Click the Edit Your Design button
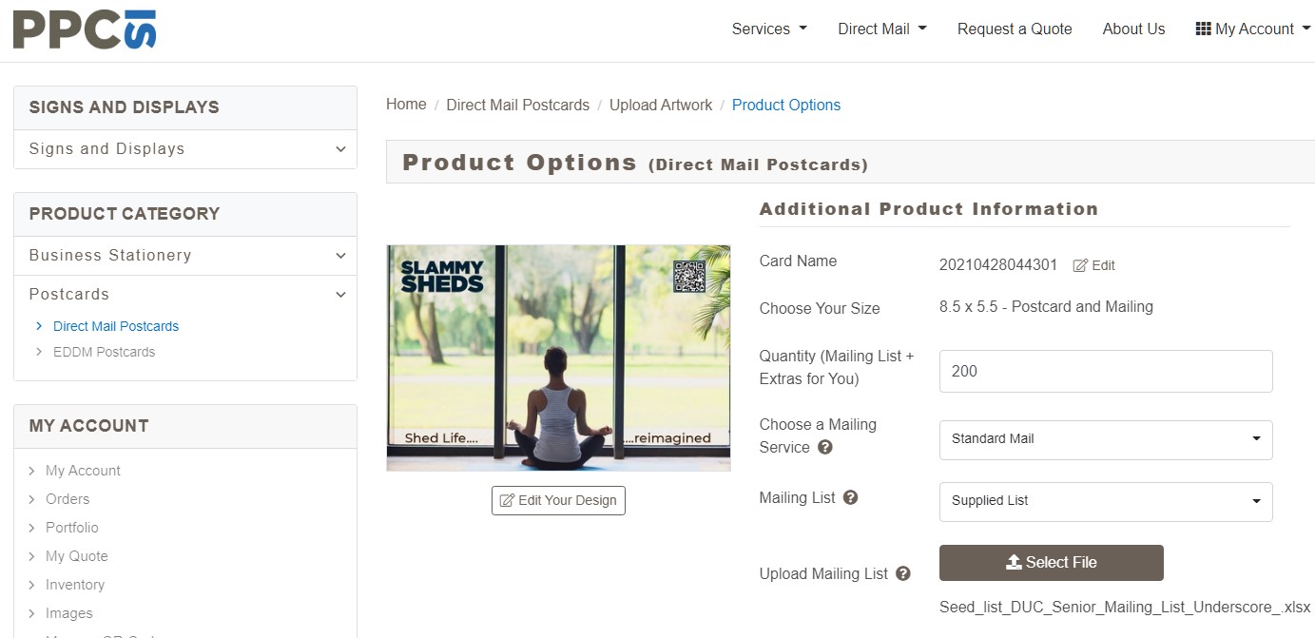The image size is (1315, 638). click(x=558, y=500)
